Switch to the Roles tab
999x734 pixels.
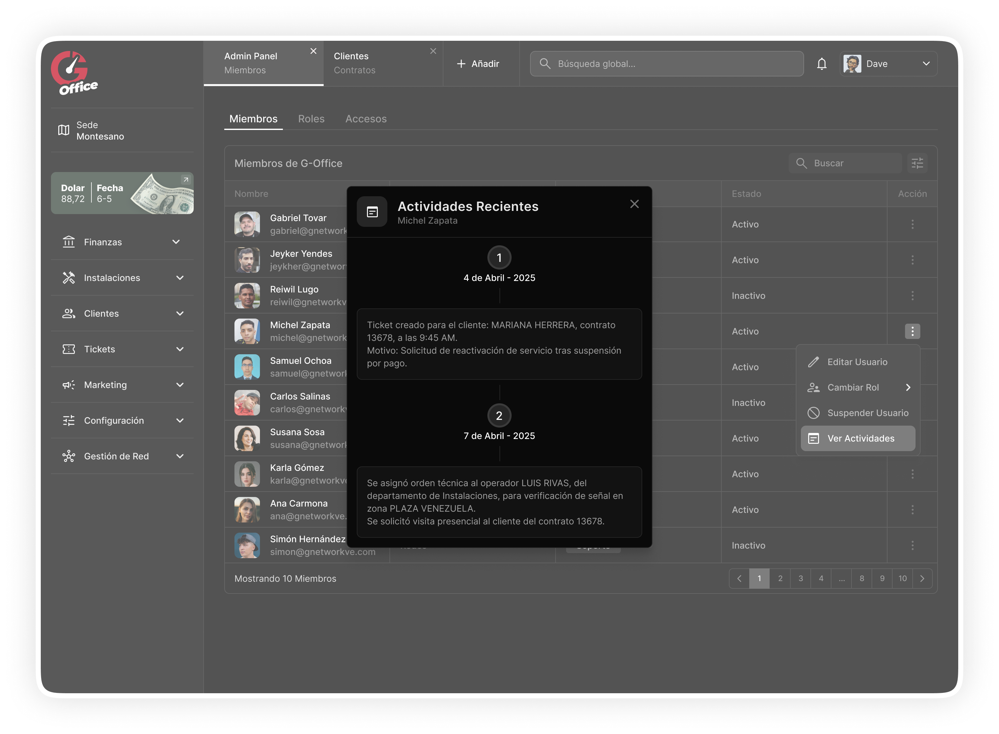[311, 119]
